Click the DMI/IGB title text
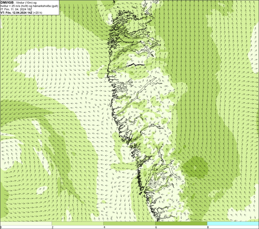Viewport: 259px width, 229px height. click(7, 3)
